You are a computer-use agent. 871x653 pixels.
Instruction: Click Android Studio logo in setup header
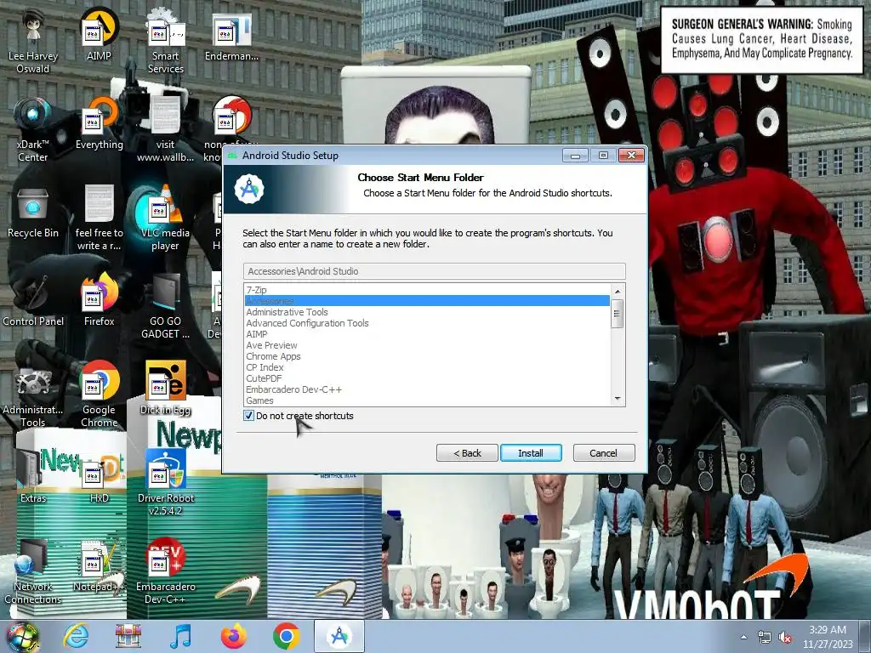point(249,189)
